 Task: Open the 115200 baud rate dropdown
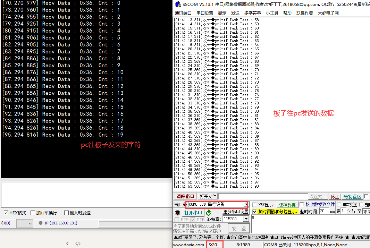[x=246, y=219]
